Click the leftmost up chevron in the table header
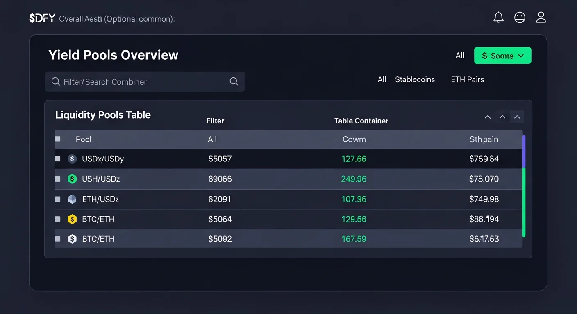 488,117
